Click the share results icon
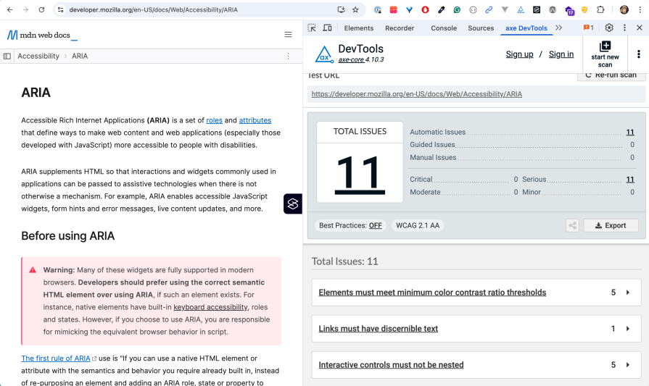Screen dimensions: 649x386 (572, 225)
